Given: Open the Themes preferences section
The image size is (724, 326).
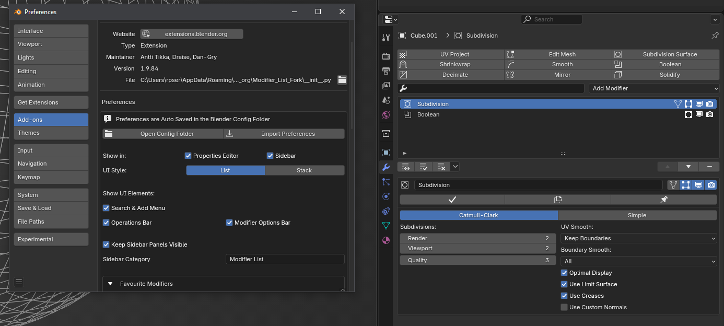Looking at the screenshot, I should pos(51,133).
